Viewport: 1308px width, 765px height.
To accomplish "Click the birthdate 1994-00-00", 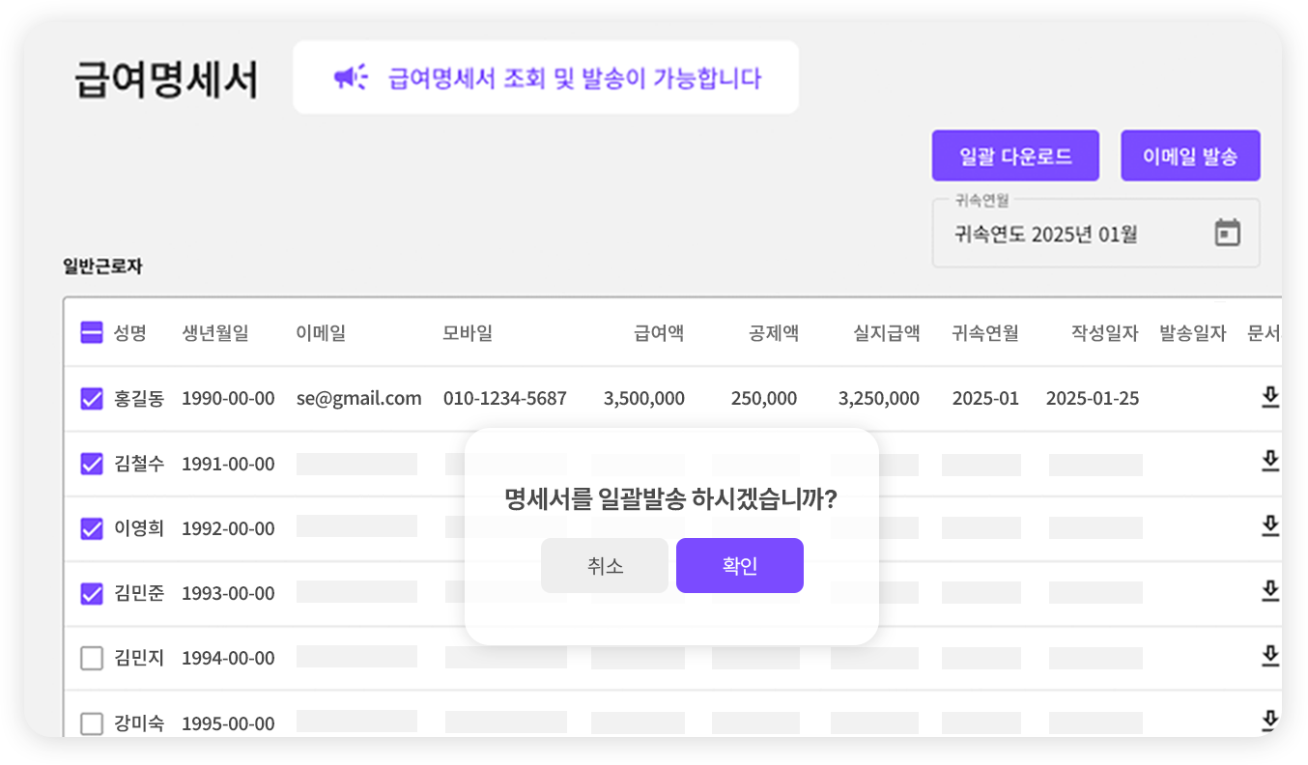I will click(x=228, y=658).
